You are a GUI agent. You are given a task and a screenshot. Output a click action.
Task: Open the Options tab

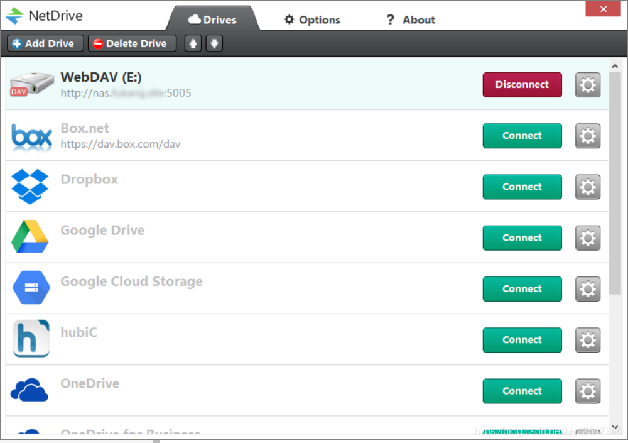pos(312,19)
